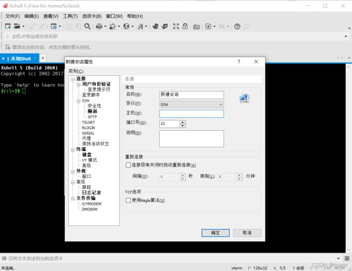
Task: Click the New session toolbar icon
Action: pos(8,27)
